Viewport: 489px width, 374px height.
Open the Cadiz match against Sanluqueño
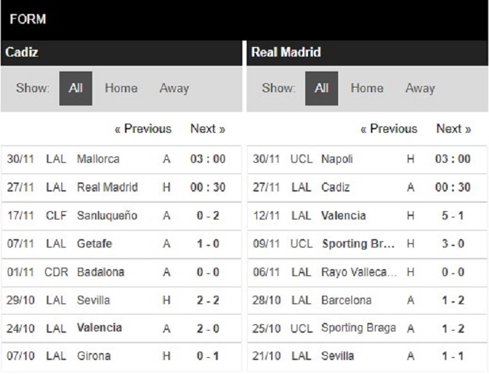[x=121, y=216]
